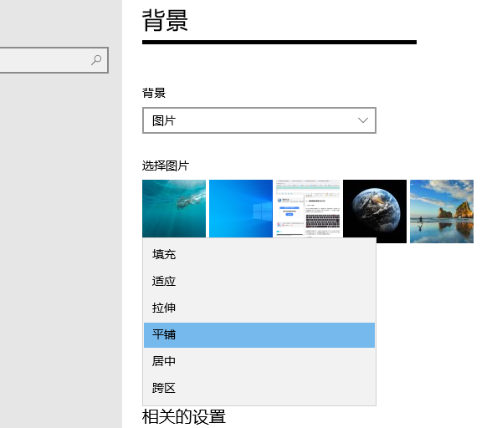
Task: Select 填充 fit option
Action: click(259, 255)
